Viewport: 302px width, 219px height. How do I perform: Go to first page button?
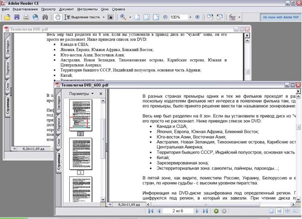click(151, 211)
